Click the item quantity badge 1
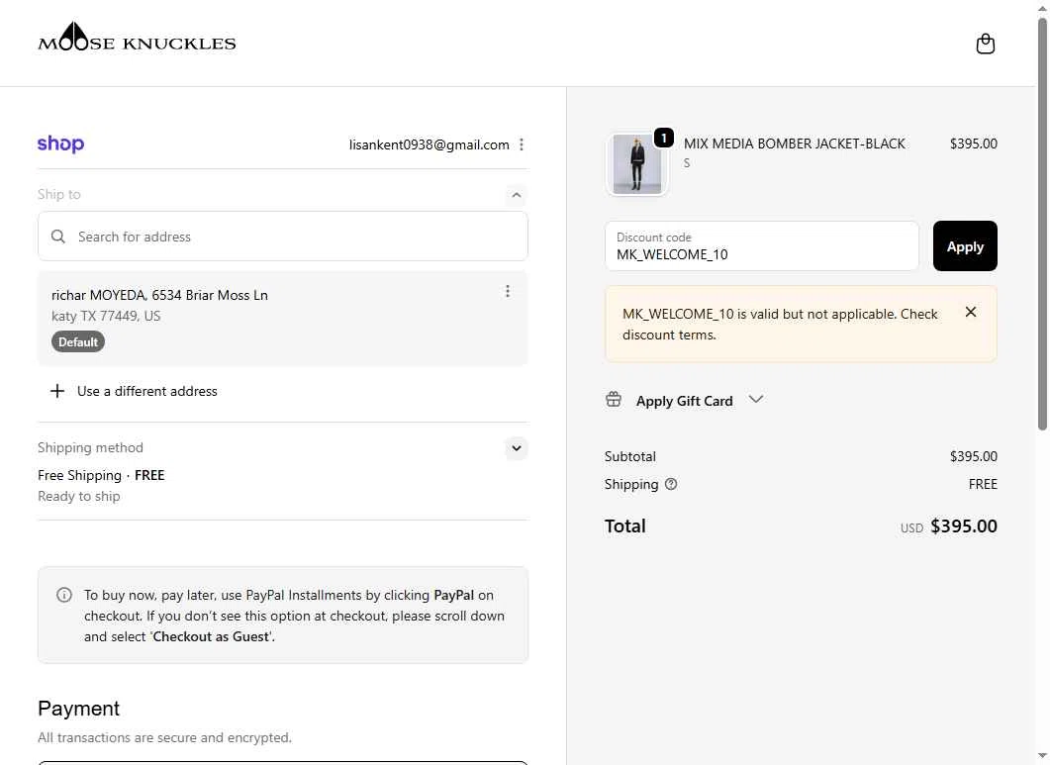 664,138
